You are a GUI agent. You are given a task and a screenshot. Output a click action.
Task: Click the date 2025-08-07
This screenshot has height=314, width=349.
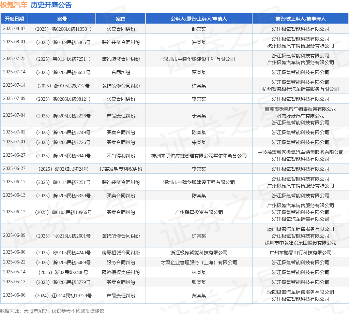coord(14,29)
